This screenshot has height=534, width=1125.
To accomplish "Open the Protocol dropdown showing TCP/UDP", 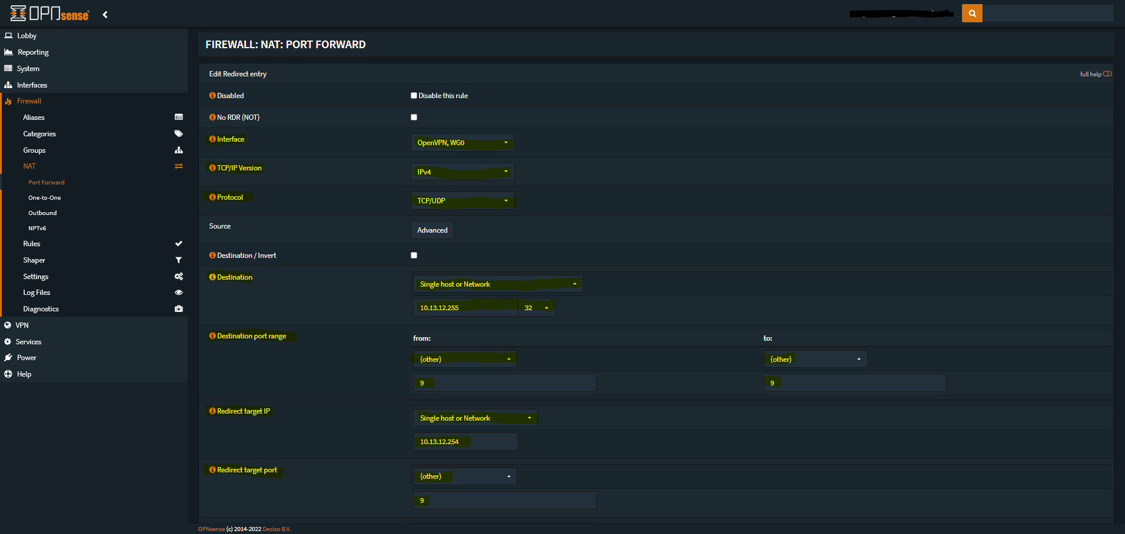I will 462,201.
